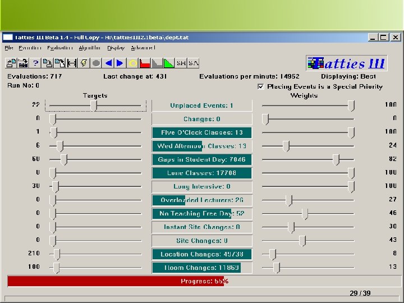Click the Room Changes weight slider thumb

coord(277,268)
